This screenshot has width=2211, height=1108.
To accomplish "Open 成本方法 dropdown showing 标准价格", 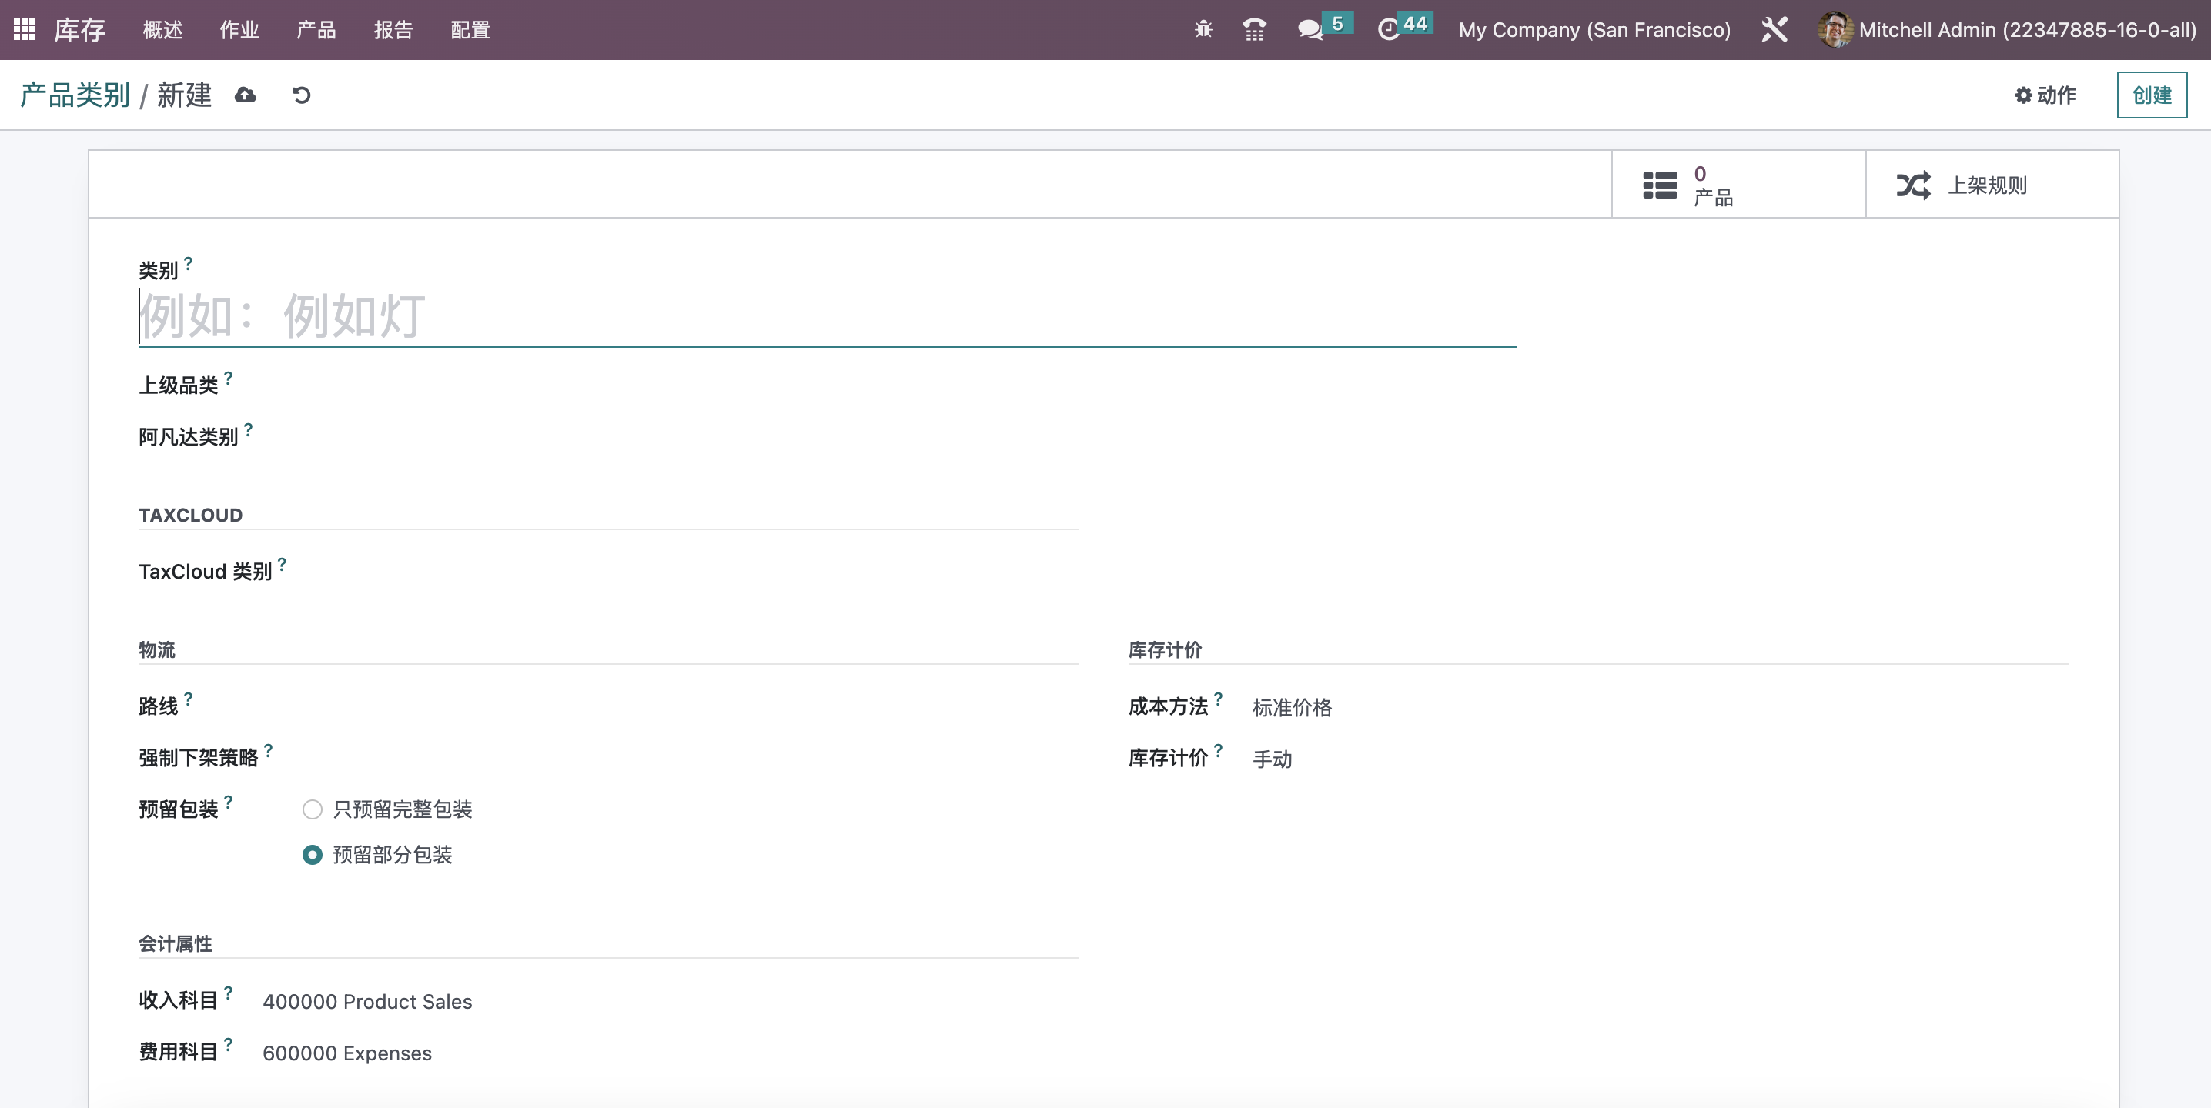I will pyautogui.click(x=1660, y=708).
